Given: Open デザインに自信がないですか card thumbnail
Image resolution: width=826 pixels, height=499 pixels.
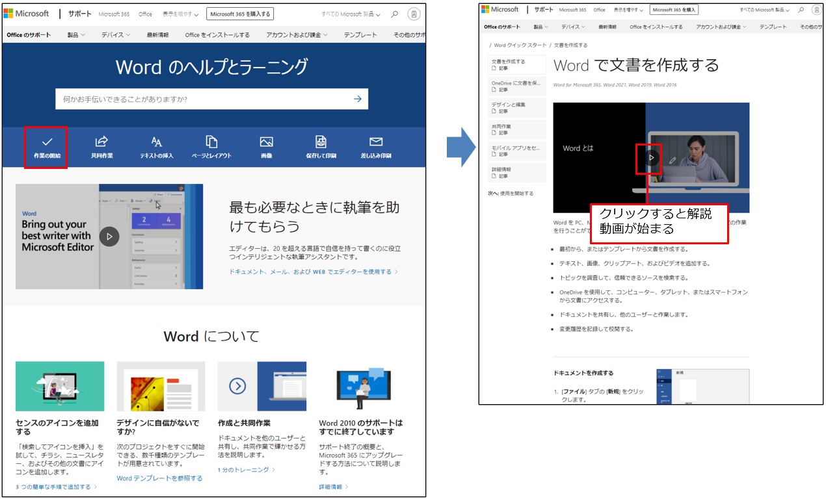Looking at the screenshot, I should (x=161, y=386).
